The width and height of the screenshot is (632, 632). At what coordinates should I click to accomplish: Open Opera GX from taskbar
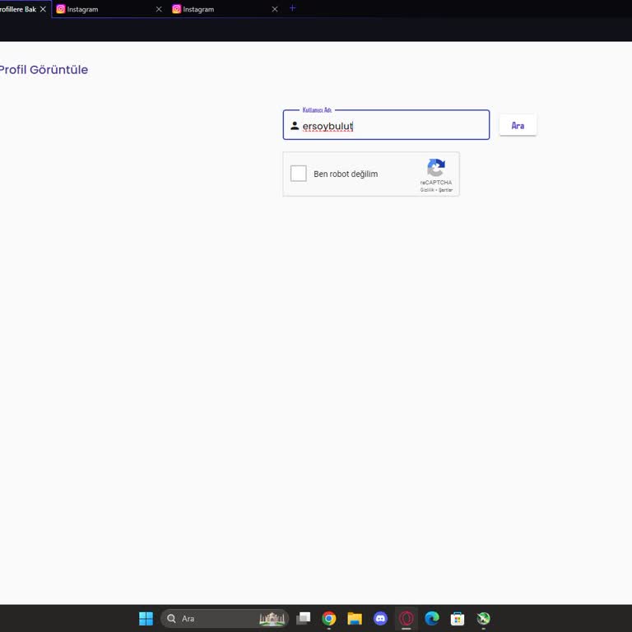(x=406, y=618)
